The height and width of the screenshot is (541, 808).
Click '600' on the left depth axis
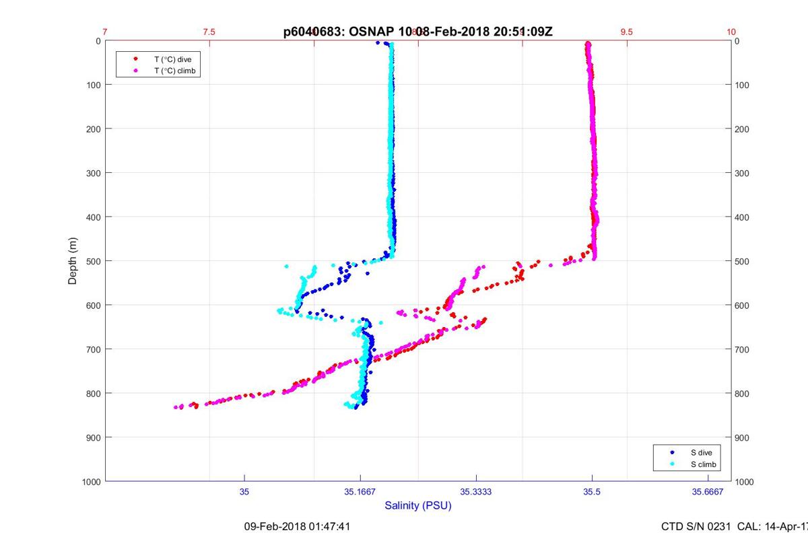(94, 305)
